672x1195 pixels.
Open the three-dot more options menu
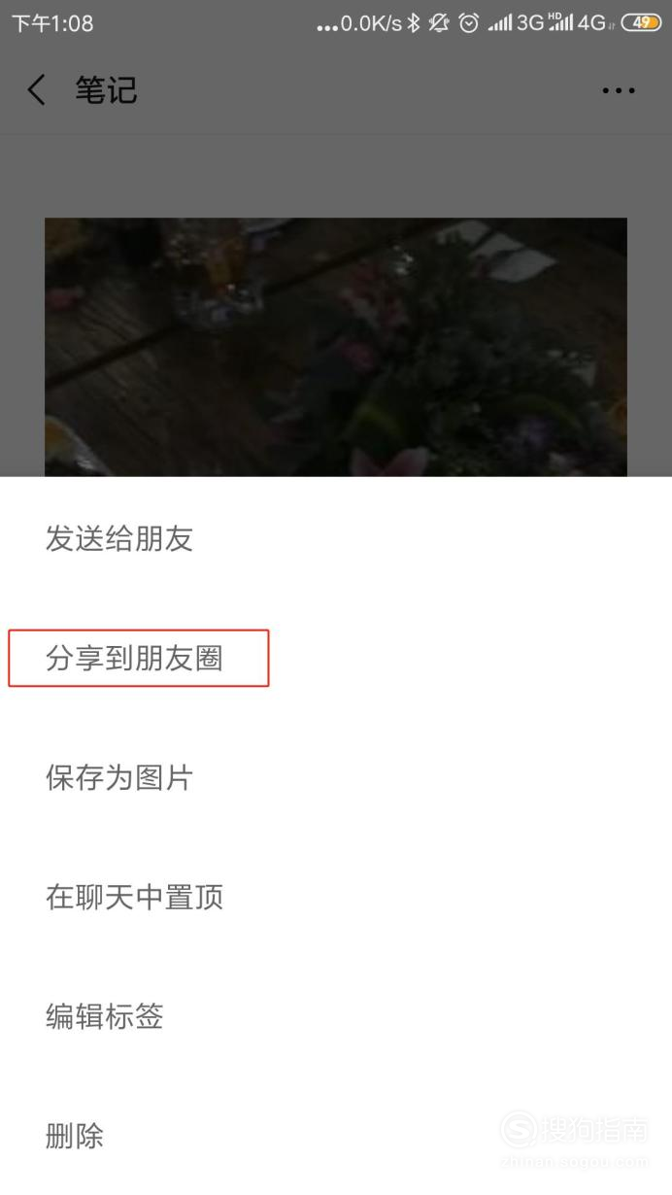coord(619,90)
